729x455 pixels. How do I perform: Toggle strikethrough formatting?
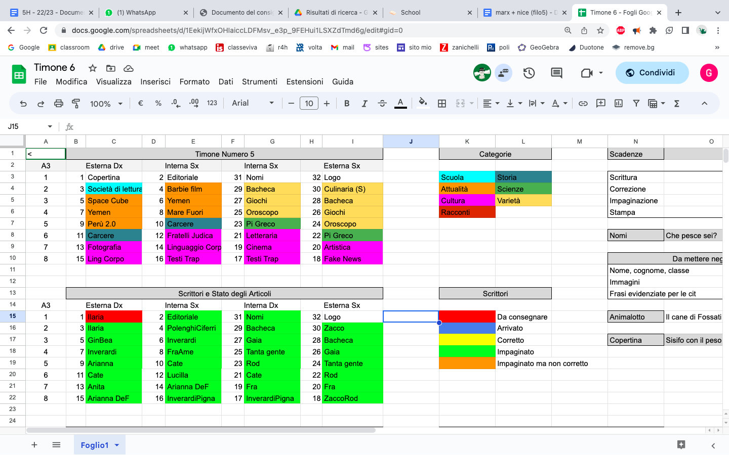tap(382, 103)
